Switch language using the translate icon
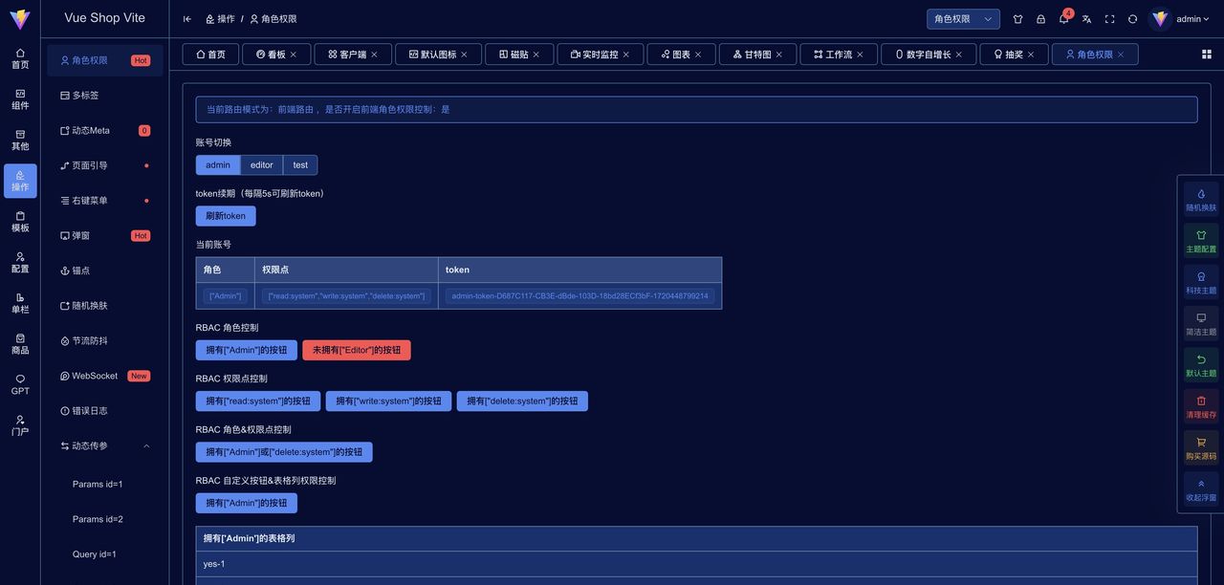 point(1086,19)
